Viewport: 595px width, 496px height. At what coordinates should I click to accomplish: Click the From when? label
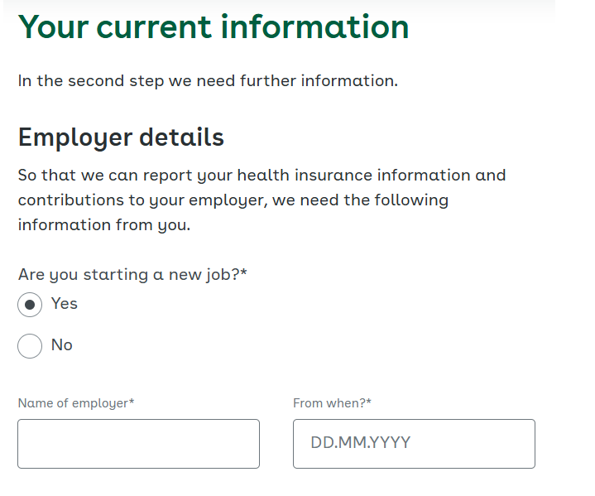pyautogui.click(x=332, y=403)
